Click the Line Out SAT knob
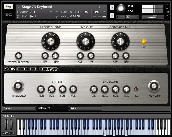172x137 pixels. pyautogui.click(x=80, y=56)
